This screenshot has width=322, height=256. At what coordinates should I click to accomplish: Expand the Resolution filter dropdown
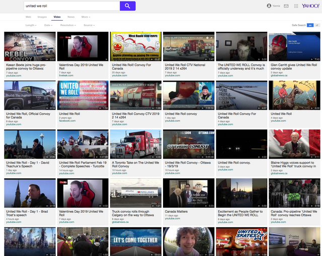68,25
